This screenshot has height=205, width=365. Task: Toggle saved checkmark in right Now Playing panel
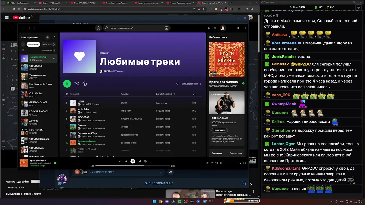[x=243, y=83]
